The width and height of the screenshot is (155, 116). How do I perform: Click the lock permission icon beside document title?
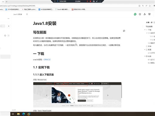(x=27, y=14)
